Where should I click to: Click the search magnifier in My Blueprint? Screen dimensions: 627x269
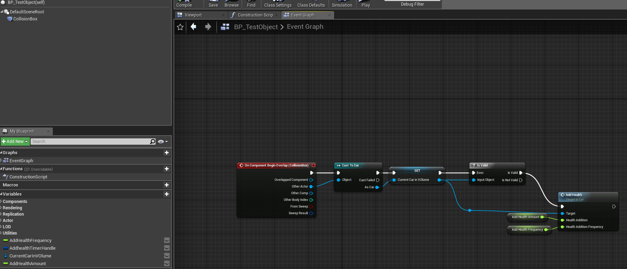152,142
